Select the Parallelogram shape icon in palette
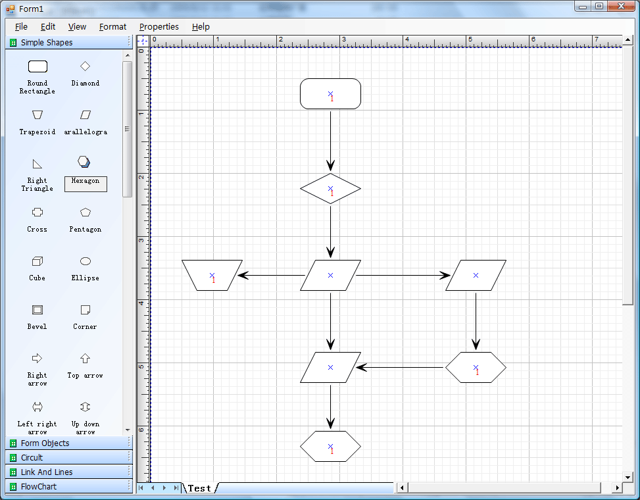 click(x=86, y=114)
